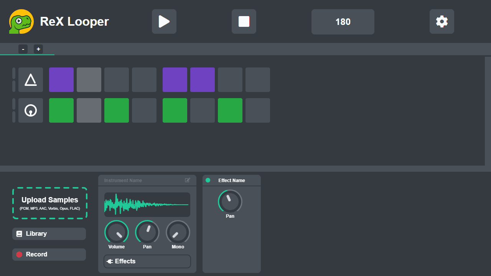Click the ReX Looper dinosaur logo
Image resolution: width=491 pixels, height=276 pixels.
tap(21, 21)
